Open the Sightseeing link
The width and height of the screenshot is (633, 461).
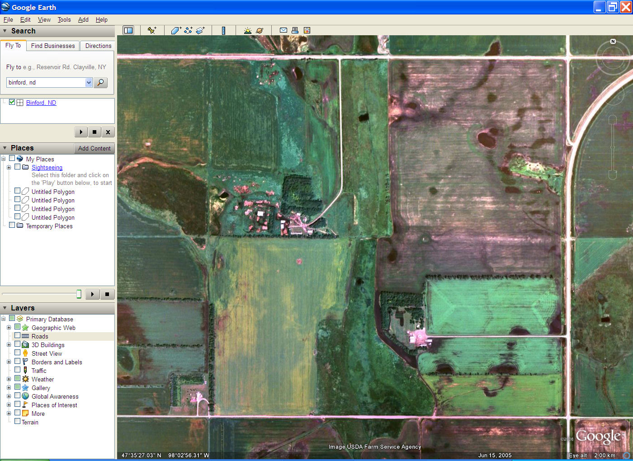(x=47, y=167)
